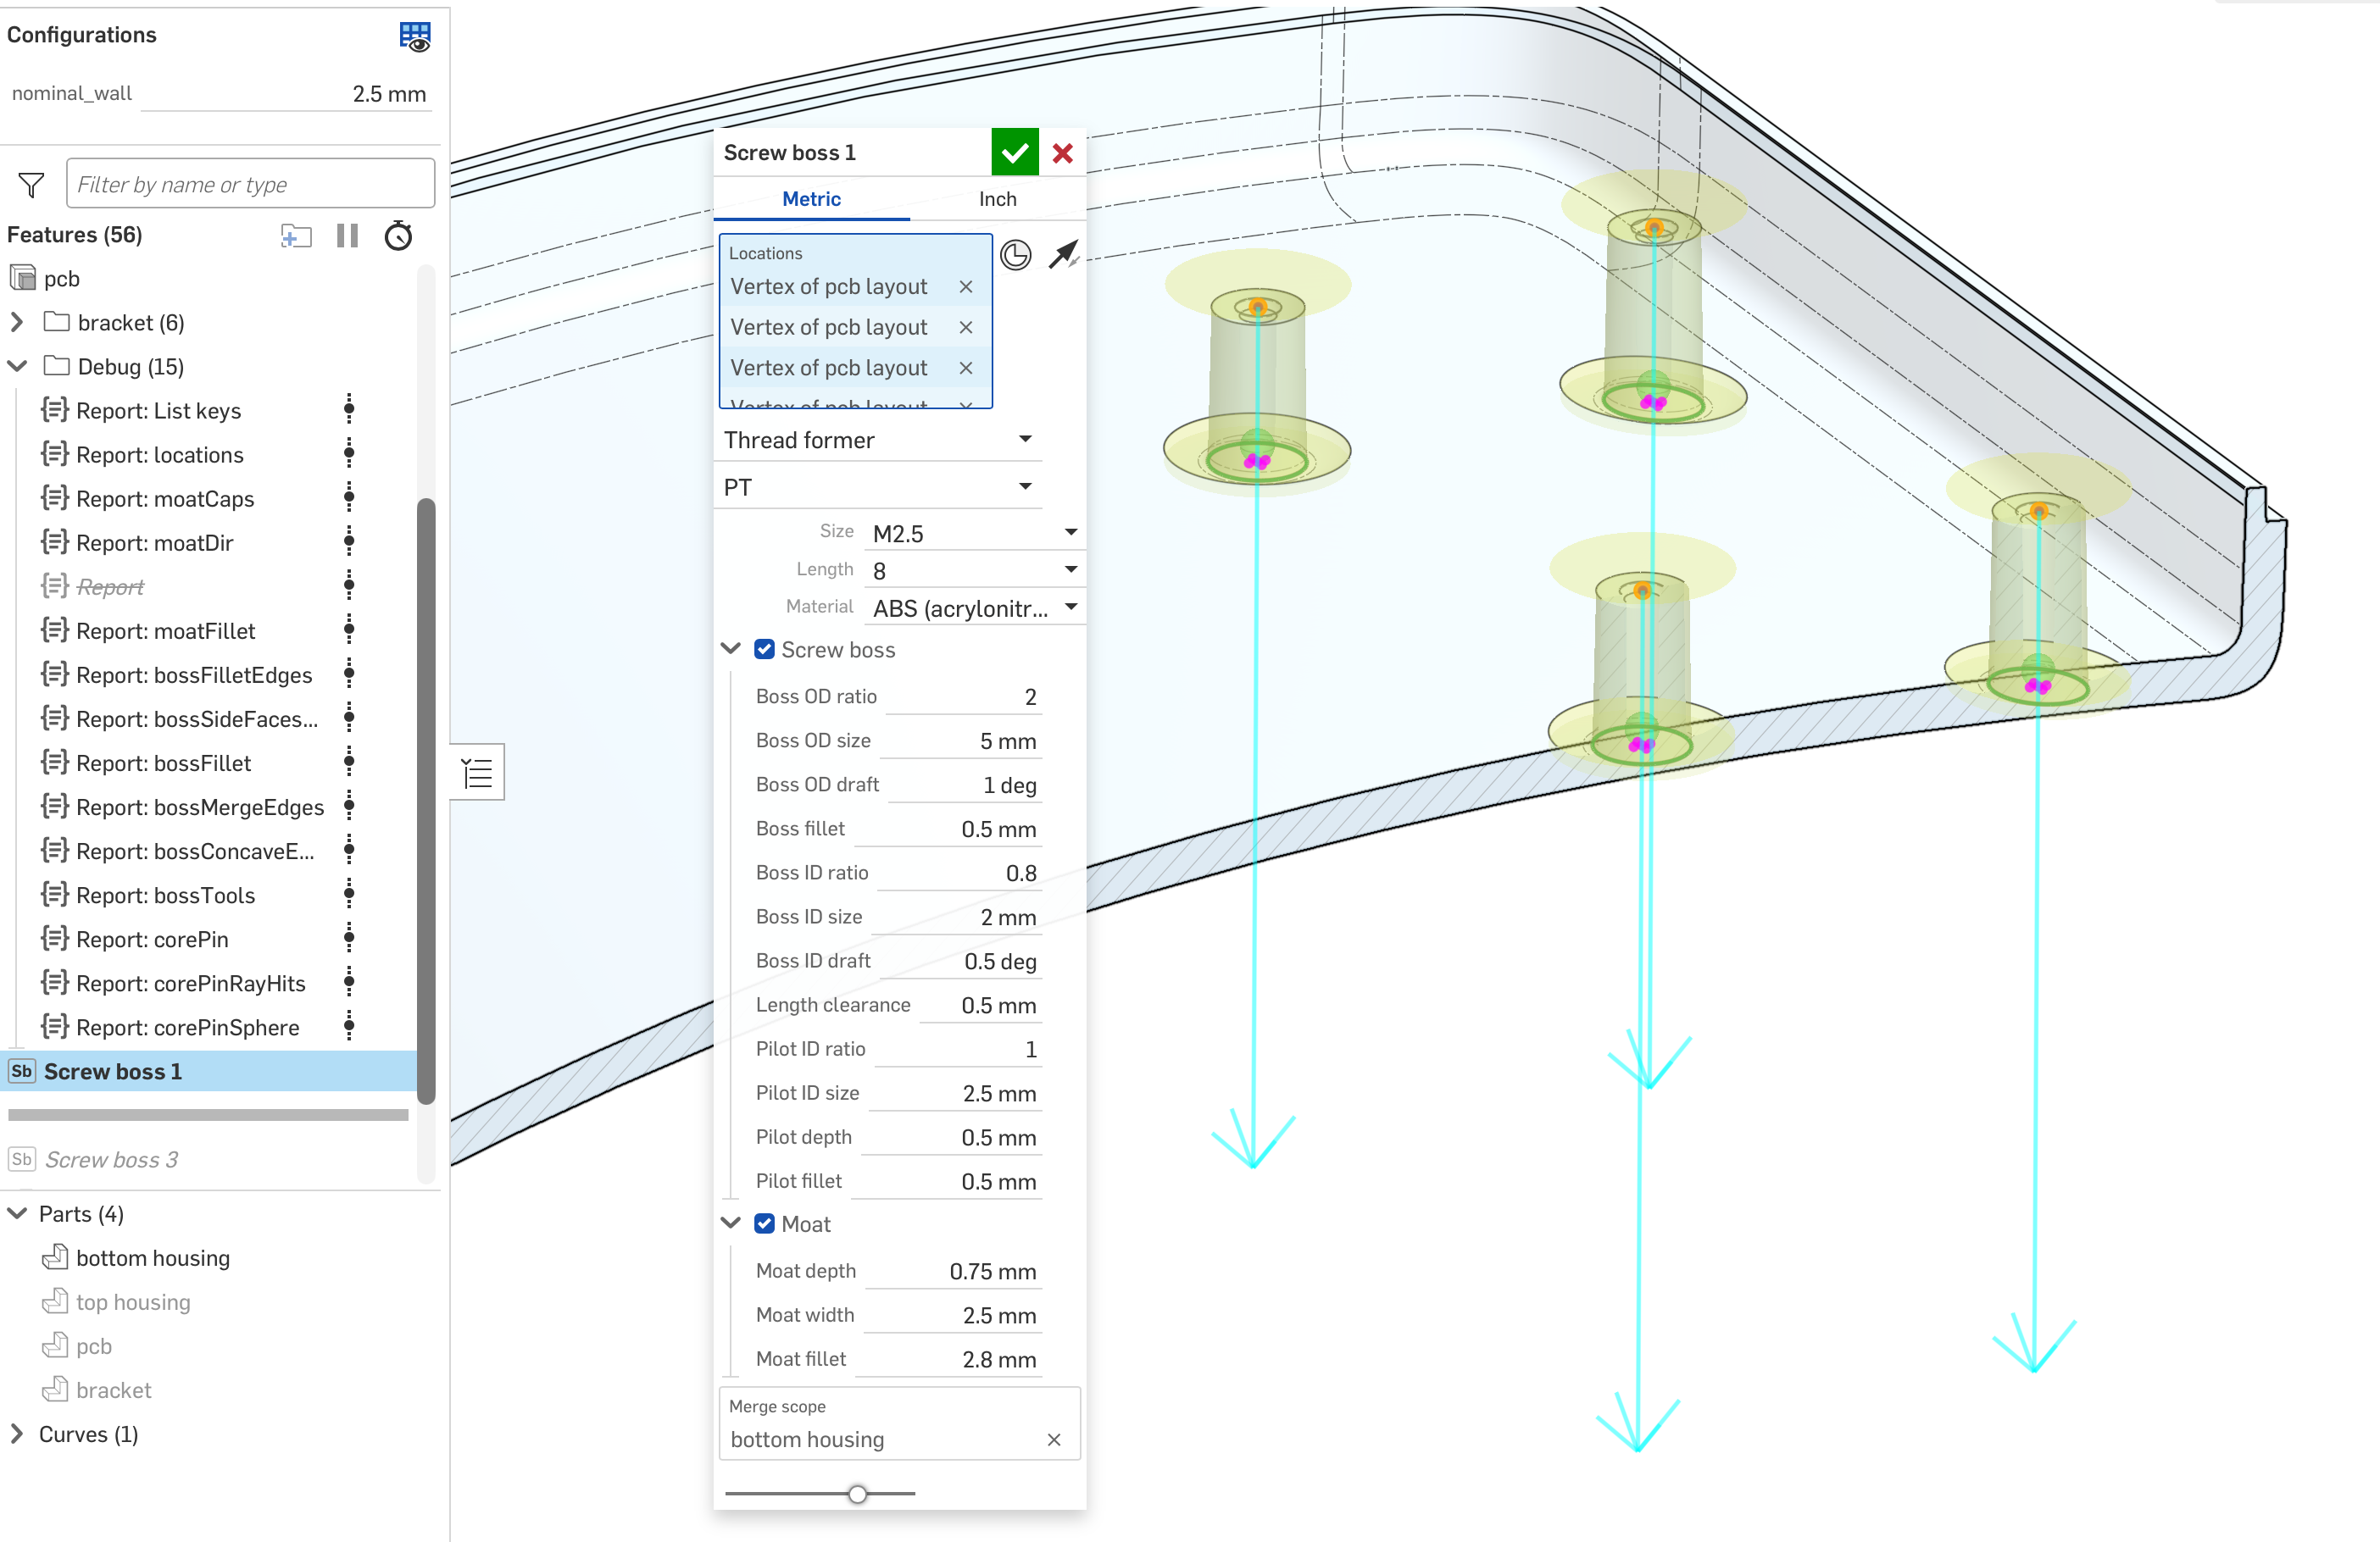This screenshot has width=2380, height=1542.
Task: Click the arrow icon beside the Locations list
Action: pyautogui.click(x=1063, y=255)
